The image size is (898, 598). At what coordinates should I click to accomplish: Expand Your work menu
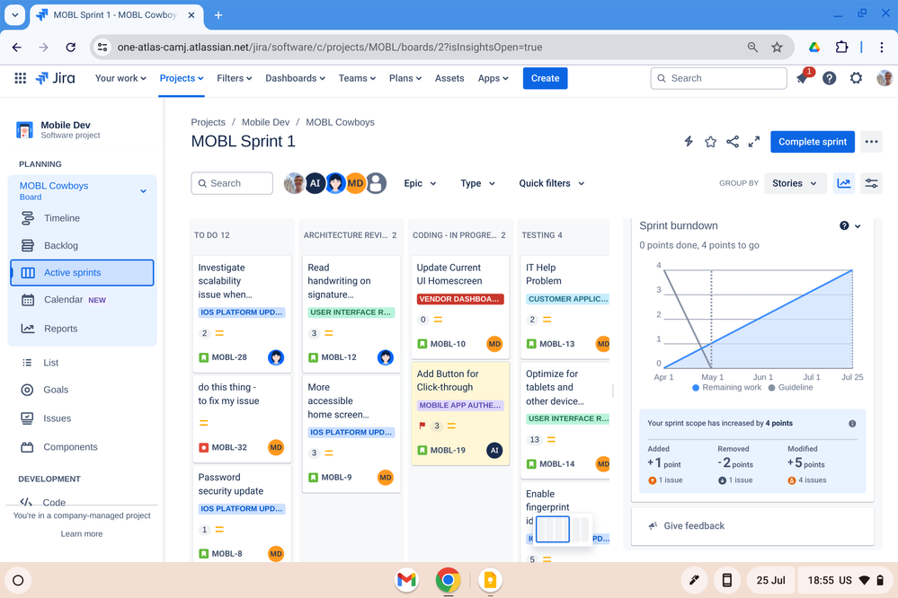(x=120, y=78)
